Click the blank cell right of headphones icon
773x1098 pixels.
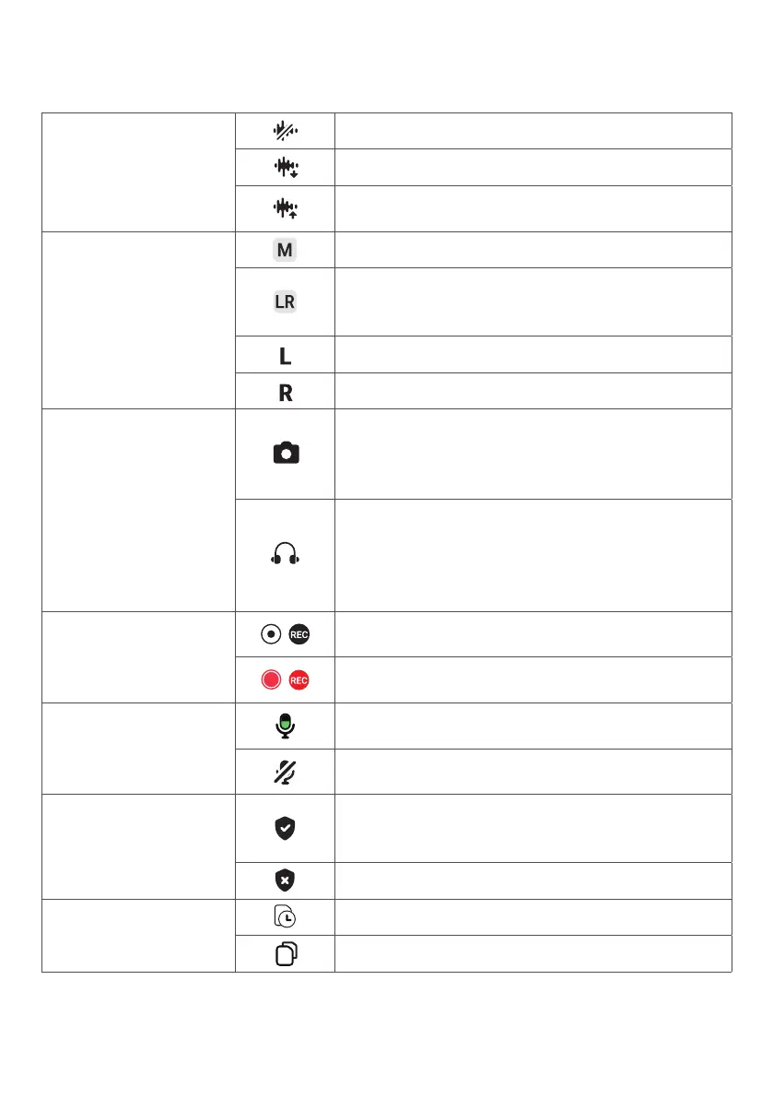click(x=533, y=555)
